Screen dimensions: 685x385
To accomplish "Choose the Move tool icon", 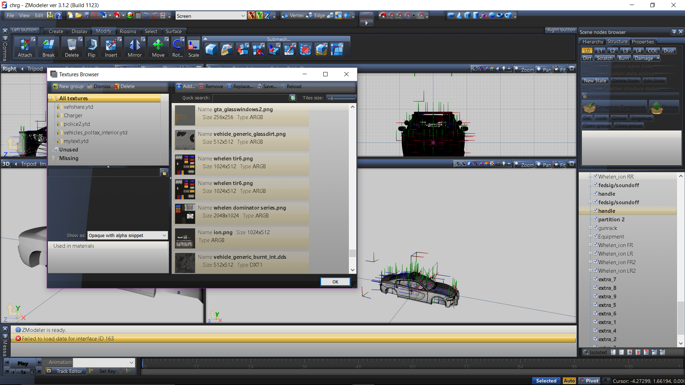I will point(158,48).
